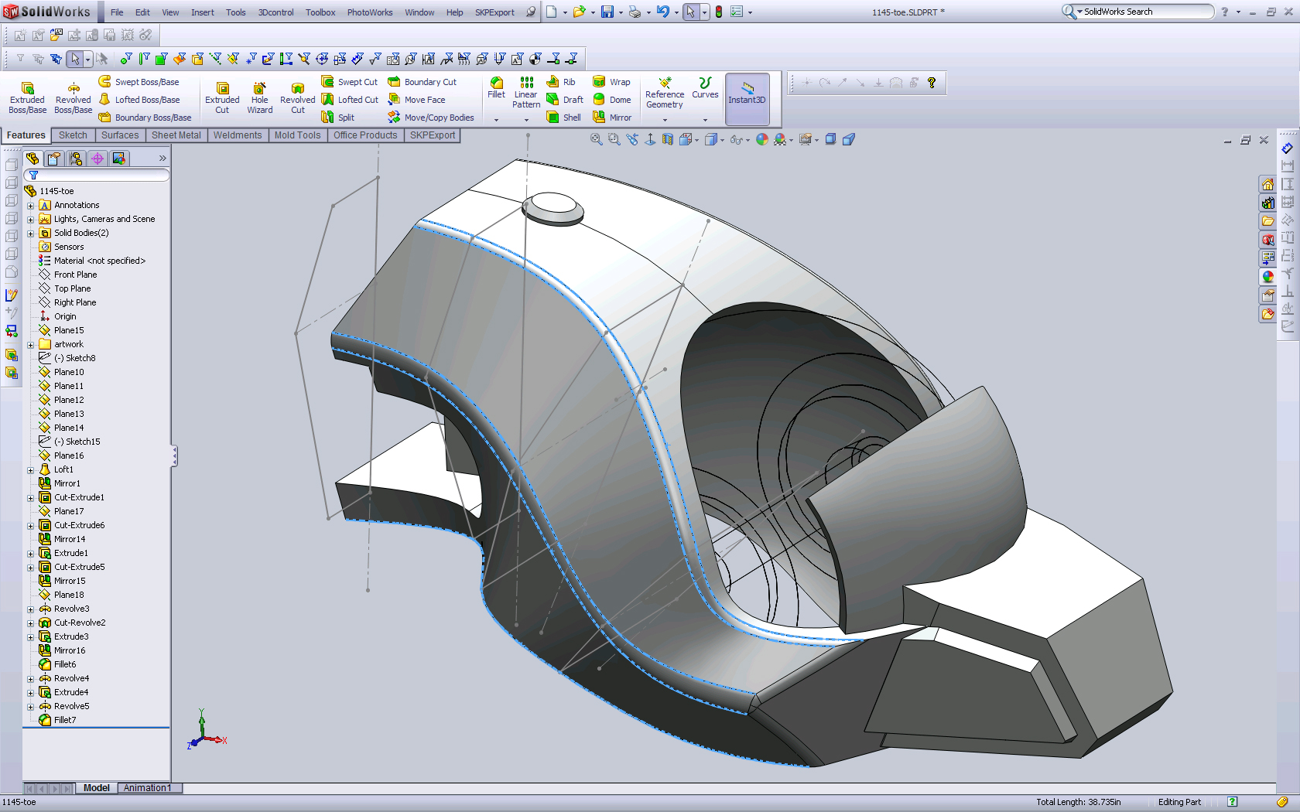Open the Hole Wizard
1300x812 pixels.
[x=260, y=98]
